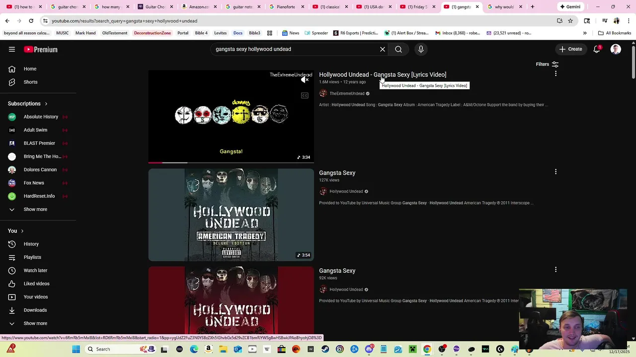Switch to the Pianoforte tab
Image resolution: width=636 pixels, height=357 pixels.
pyautogui.click(x=286, y=7)
